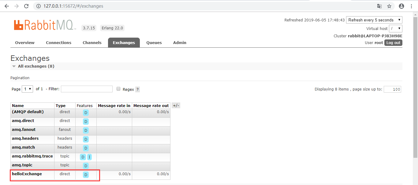Open the helloExchange exchange link
The width and height of the screenshot is (418, 185).
click(27, 174)
